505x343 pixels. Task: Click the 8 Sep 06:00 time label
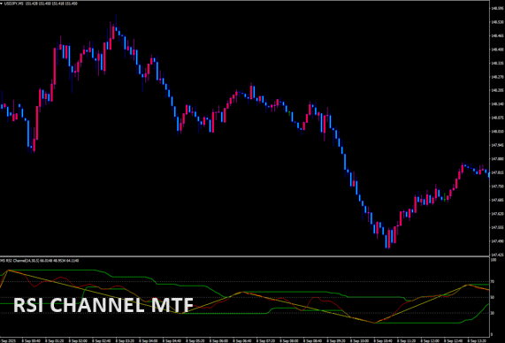[219, 340]
